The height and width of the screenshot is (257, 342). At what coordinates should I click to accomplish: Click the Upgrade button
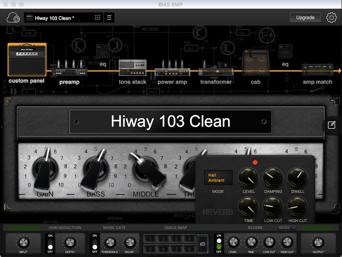305,18
